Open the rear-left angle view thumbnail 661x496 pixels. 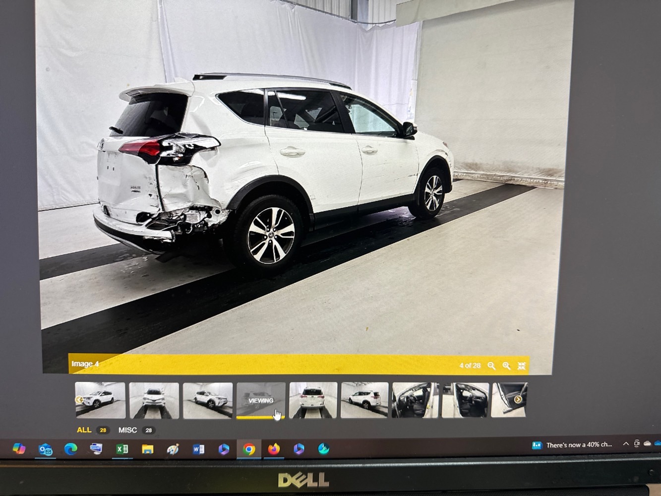point(364,400)
